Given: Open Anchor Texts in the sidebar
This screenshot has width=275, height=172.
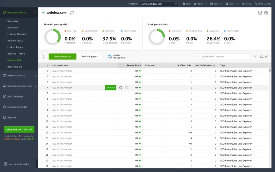Looking at the screenshot, I should click(15, 41).
